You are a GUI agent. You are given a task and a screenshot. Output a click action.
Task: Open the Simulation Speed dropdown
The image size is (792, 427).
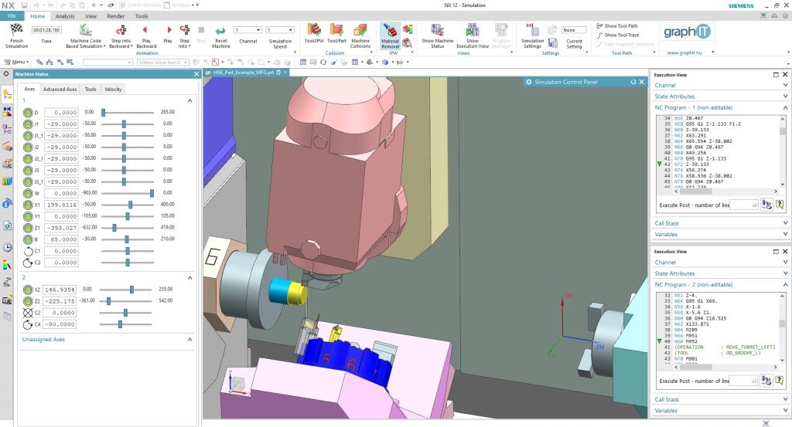click(279, 30)
